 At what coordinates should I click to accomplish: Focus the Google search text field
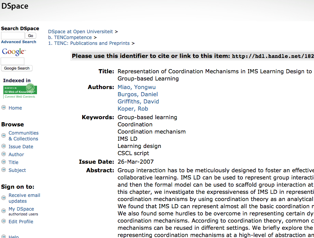click(13, 61)
